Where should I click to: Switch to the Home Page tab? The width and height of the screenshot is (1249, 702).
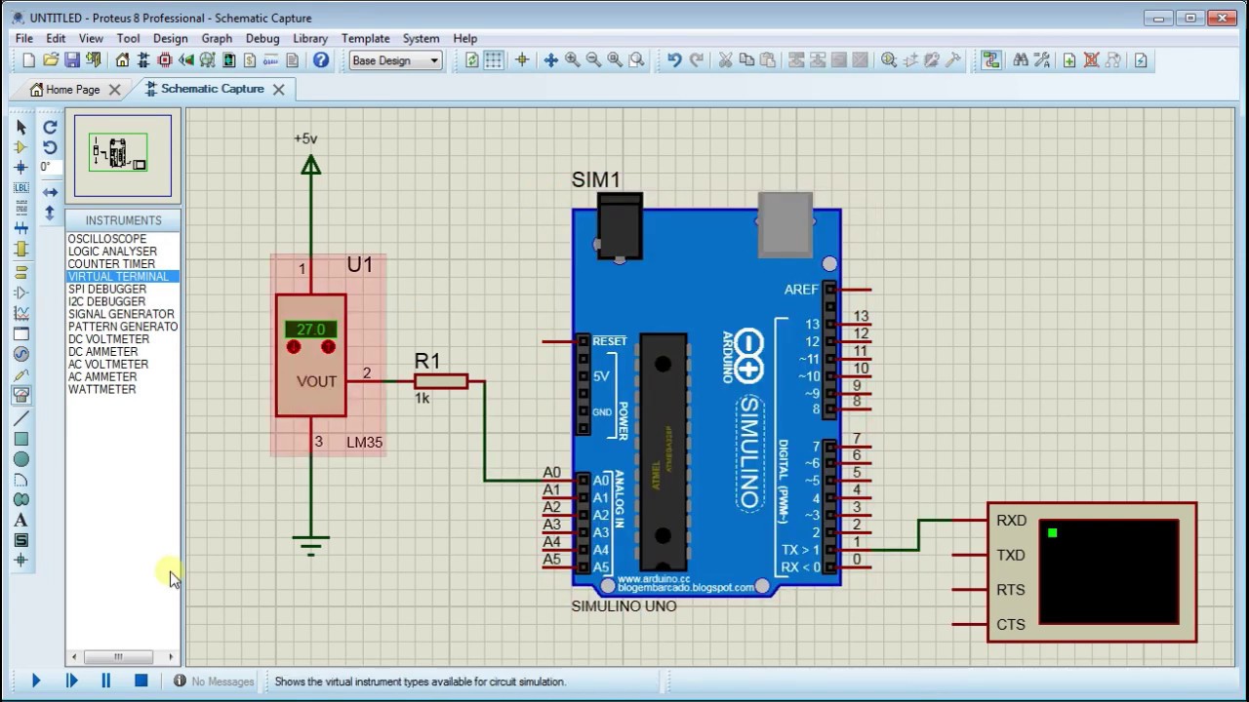pos(65,90)
